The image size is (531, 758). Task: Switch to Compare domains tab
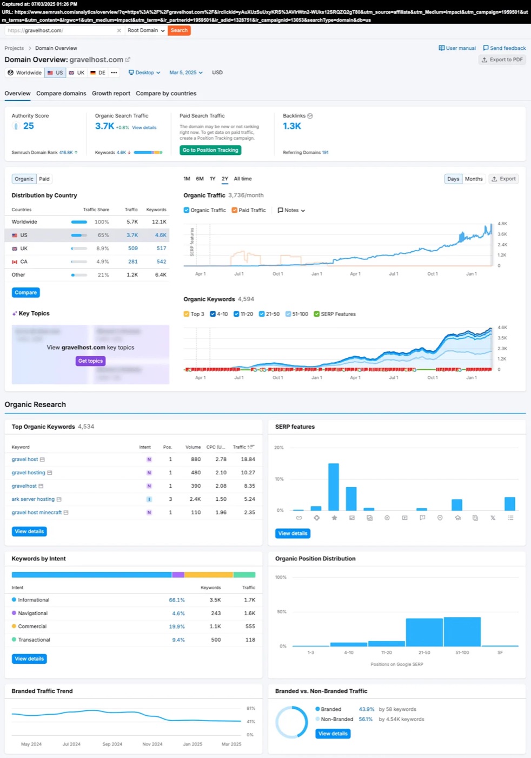tap(61, 94)
